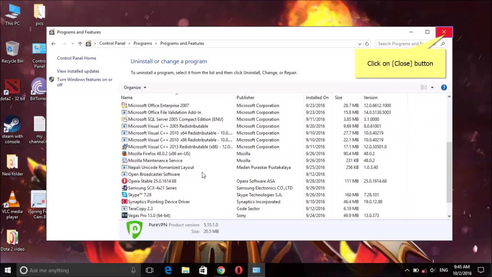
Task: Click the volume icon in system tray
Action: point(432,270)
